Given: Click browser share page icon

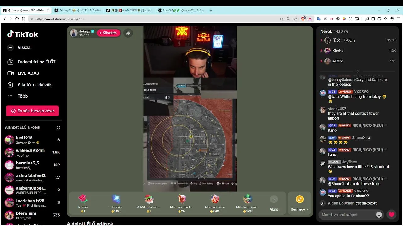Looking at the screenshot, I should tap(295, 19).
